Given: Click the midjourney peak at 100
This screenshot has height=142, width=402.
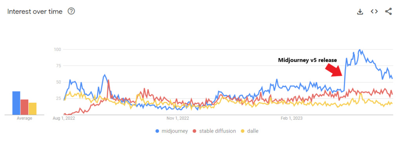Looking at the screenshot, I should pos(360,50).
